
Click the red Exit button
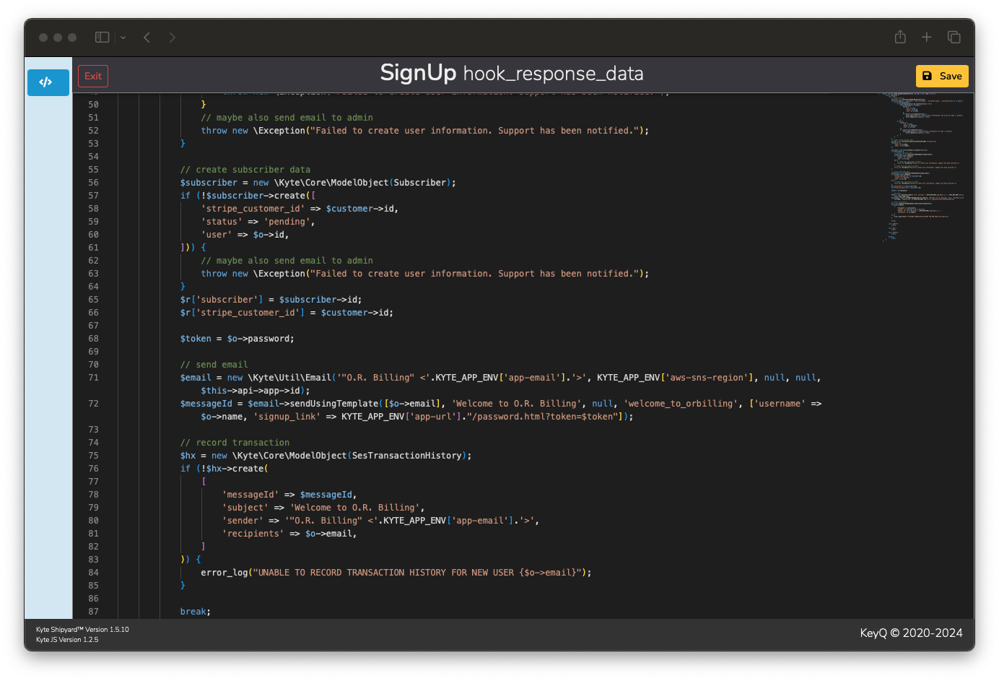tap(93, 77)
